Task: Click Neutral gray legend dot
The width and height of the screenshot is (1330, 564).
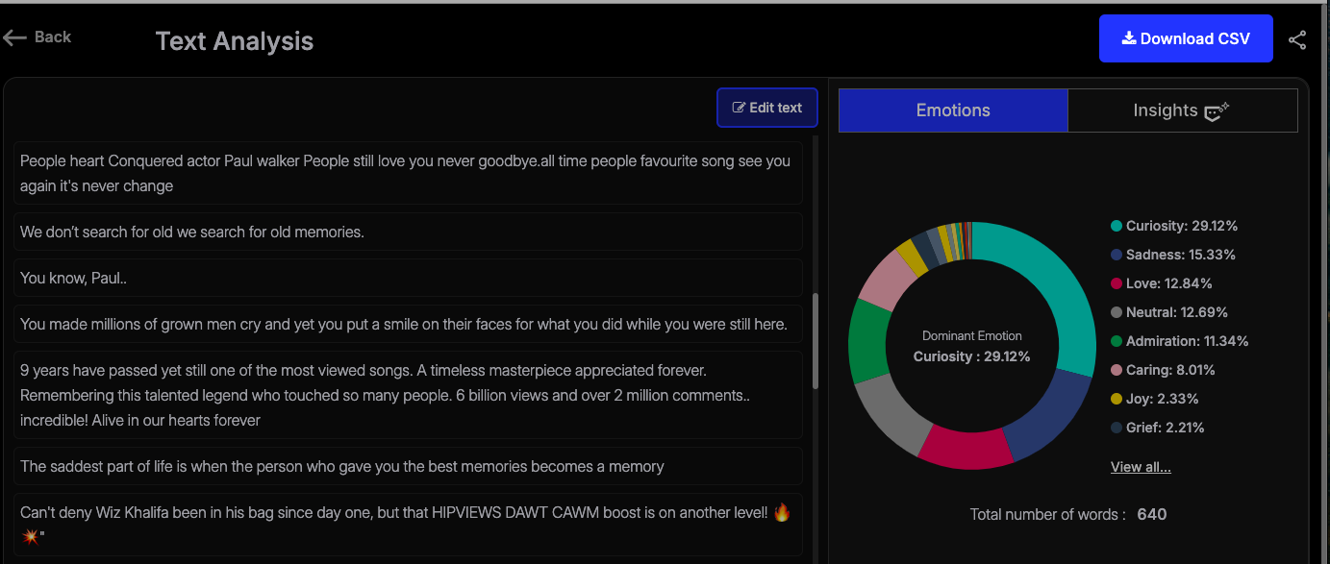Action: tap(1117, 312)
